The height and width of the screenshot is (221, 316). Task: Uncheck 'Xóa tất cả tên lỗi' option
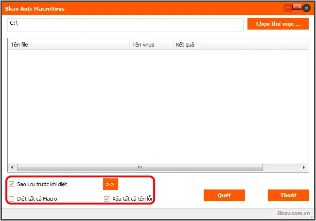[107, 199]
